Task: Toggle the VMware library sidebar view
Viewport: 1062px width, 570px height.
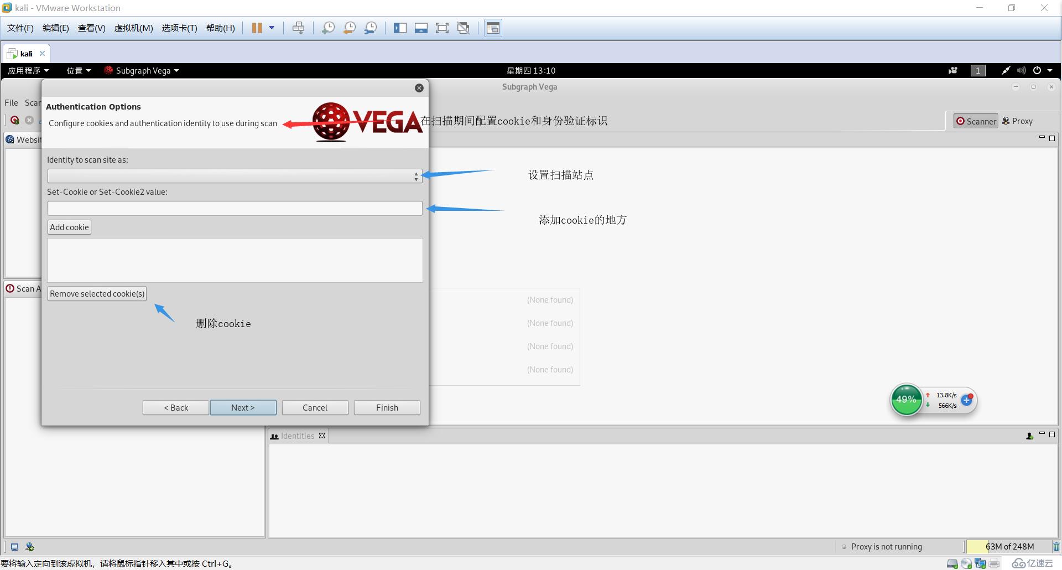Action: coord(400,28)
